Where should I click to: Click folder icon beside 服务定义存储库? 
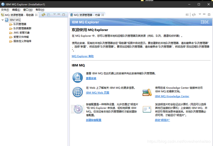(x=11, y=41)
